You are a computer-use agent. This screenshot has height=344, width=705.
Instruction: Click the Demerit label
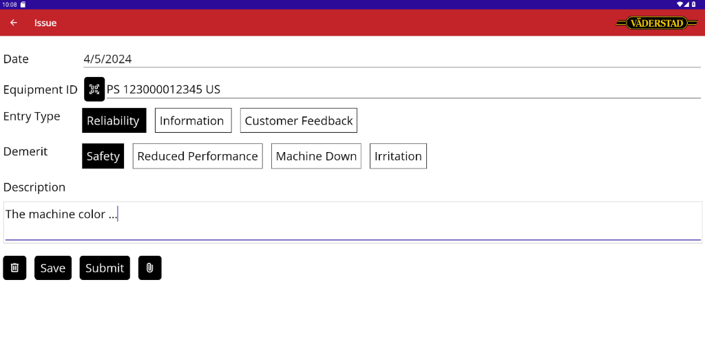[x=25, y=151]
